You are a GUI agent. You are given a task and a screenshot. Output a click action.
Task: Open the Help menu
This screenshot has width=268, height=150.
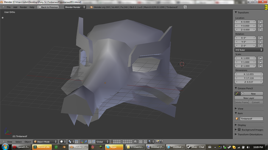(32, 7)
